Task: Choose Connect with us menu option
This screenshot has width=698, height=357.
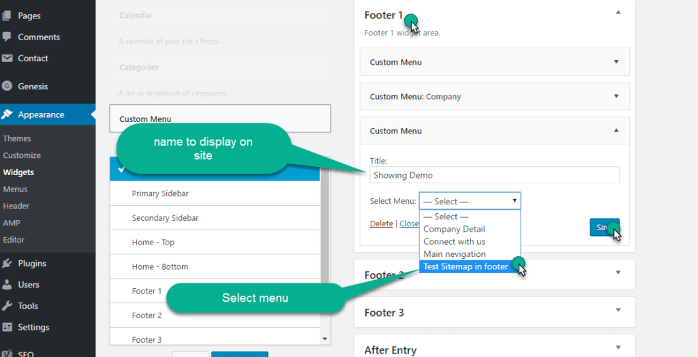Action: (470, 241)
